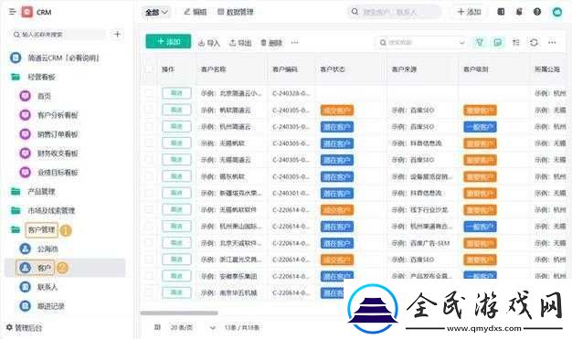Open the sort fields icon

coord(516,43)
